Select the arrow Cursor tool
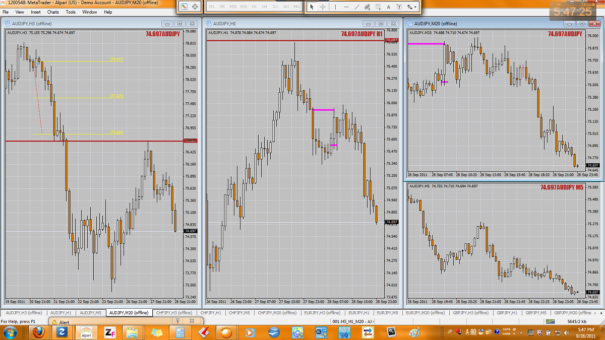605x340 pixels. click(x=312, y=7)
